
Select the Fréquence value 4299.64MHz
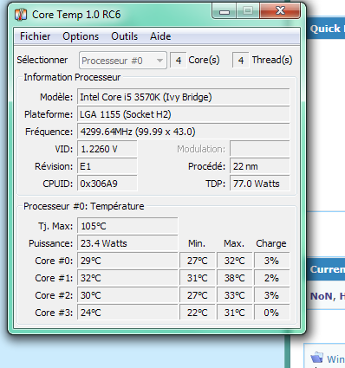(184, 132)
